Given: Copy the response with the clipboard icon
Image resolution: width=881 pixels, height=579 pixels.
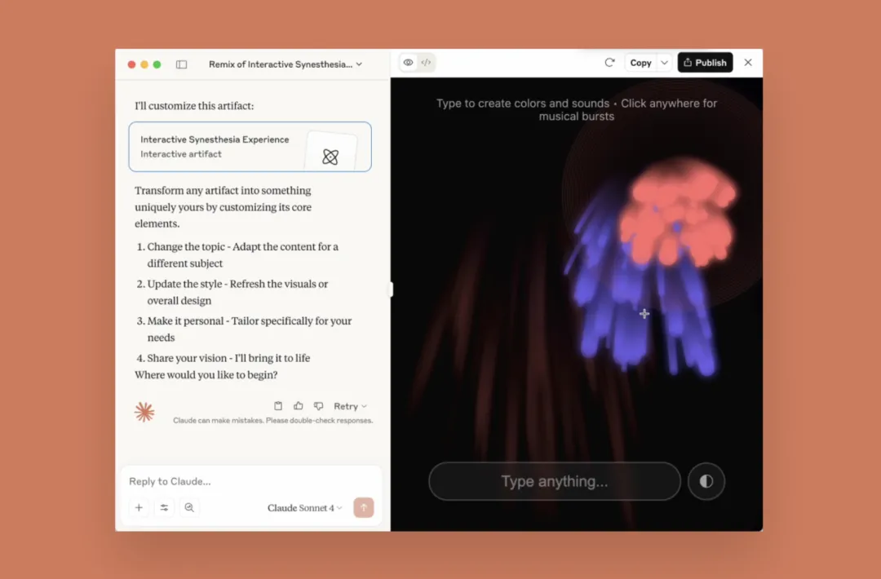Looking at the screenshot, I should tap(278, 405).
